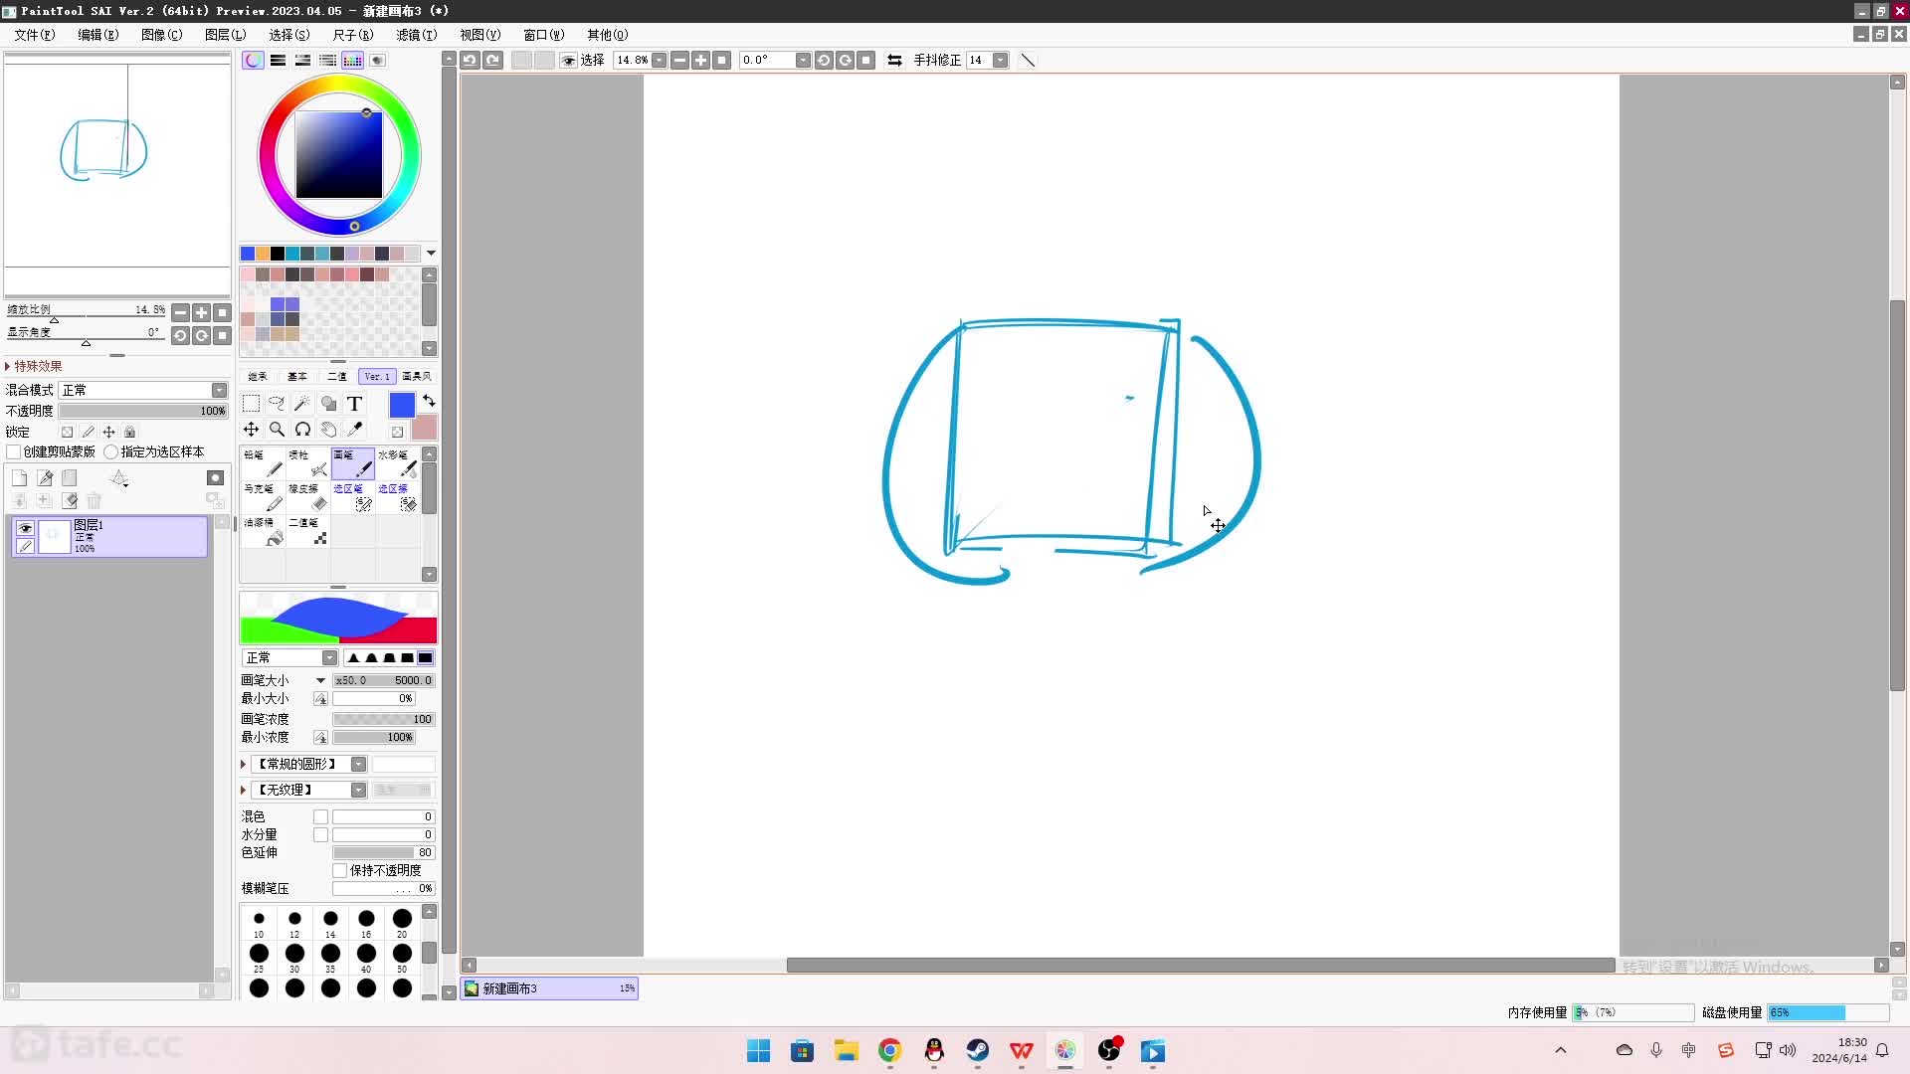Create a new normal layer

click(x=19, y=478)
